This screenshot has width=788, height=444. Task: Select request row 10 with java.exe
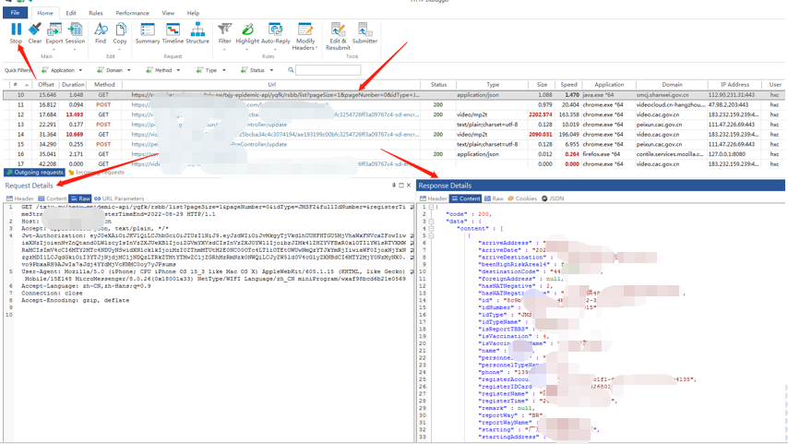coord(394,94)
